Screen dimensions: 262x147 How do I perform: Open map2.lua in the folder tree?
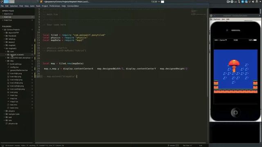[x=14, y=102]
